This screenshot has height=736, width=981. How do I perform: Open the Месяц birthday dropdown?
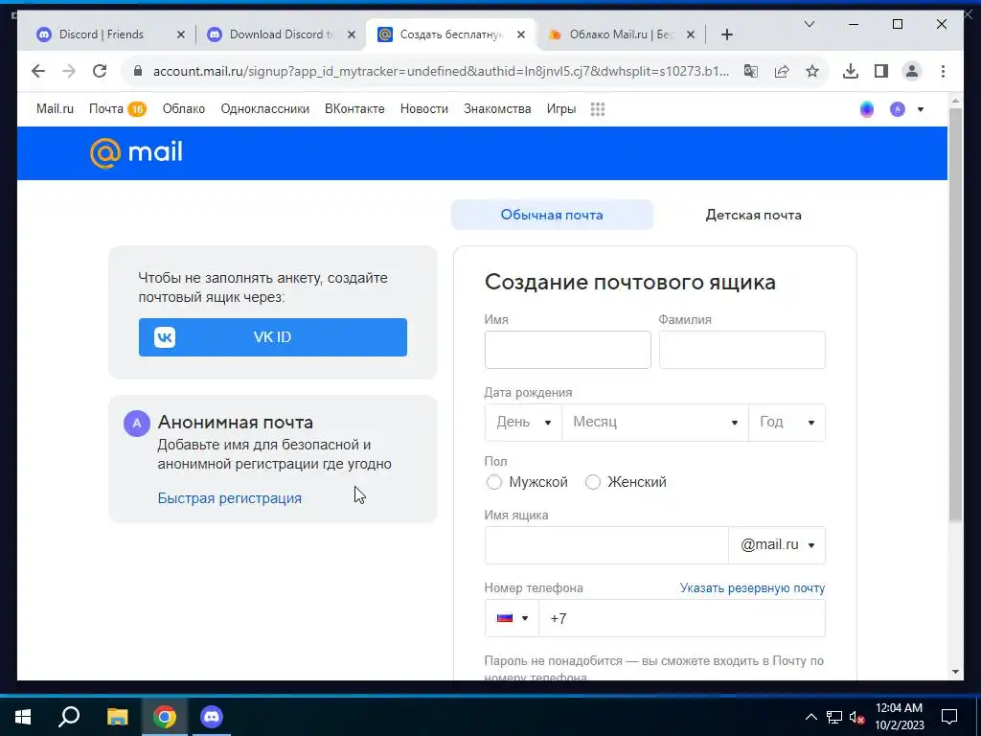(655, 423)
